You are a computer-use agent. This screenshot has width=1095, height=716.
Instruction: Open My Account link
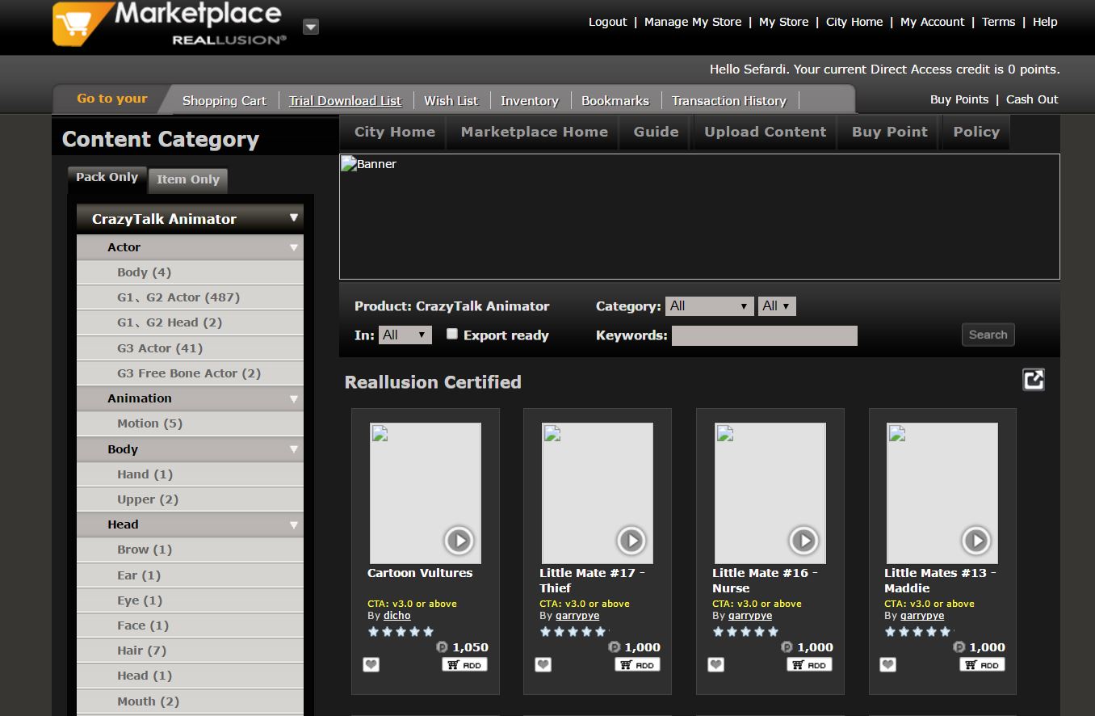(x=932, y=22)
